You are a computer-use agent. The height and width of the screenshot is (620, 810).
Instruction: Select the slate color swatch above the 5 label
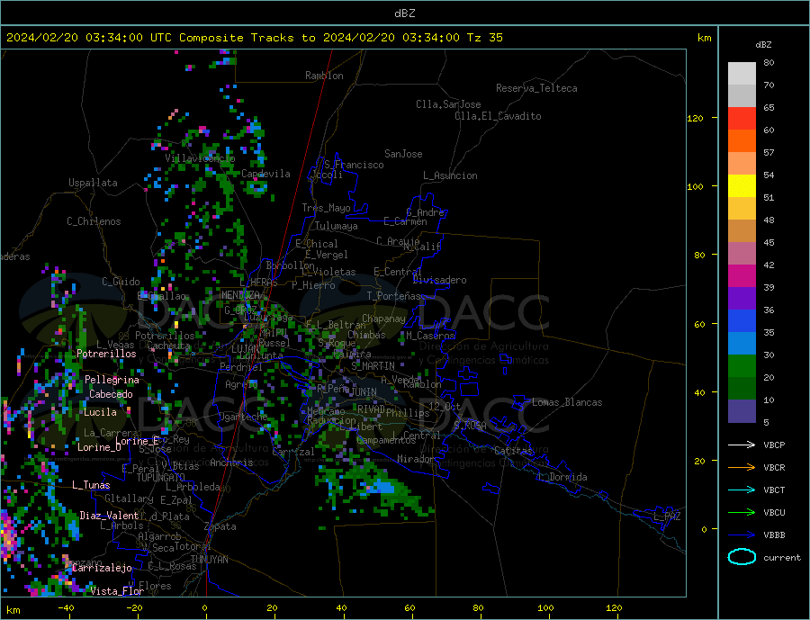(742, 410)
